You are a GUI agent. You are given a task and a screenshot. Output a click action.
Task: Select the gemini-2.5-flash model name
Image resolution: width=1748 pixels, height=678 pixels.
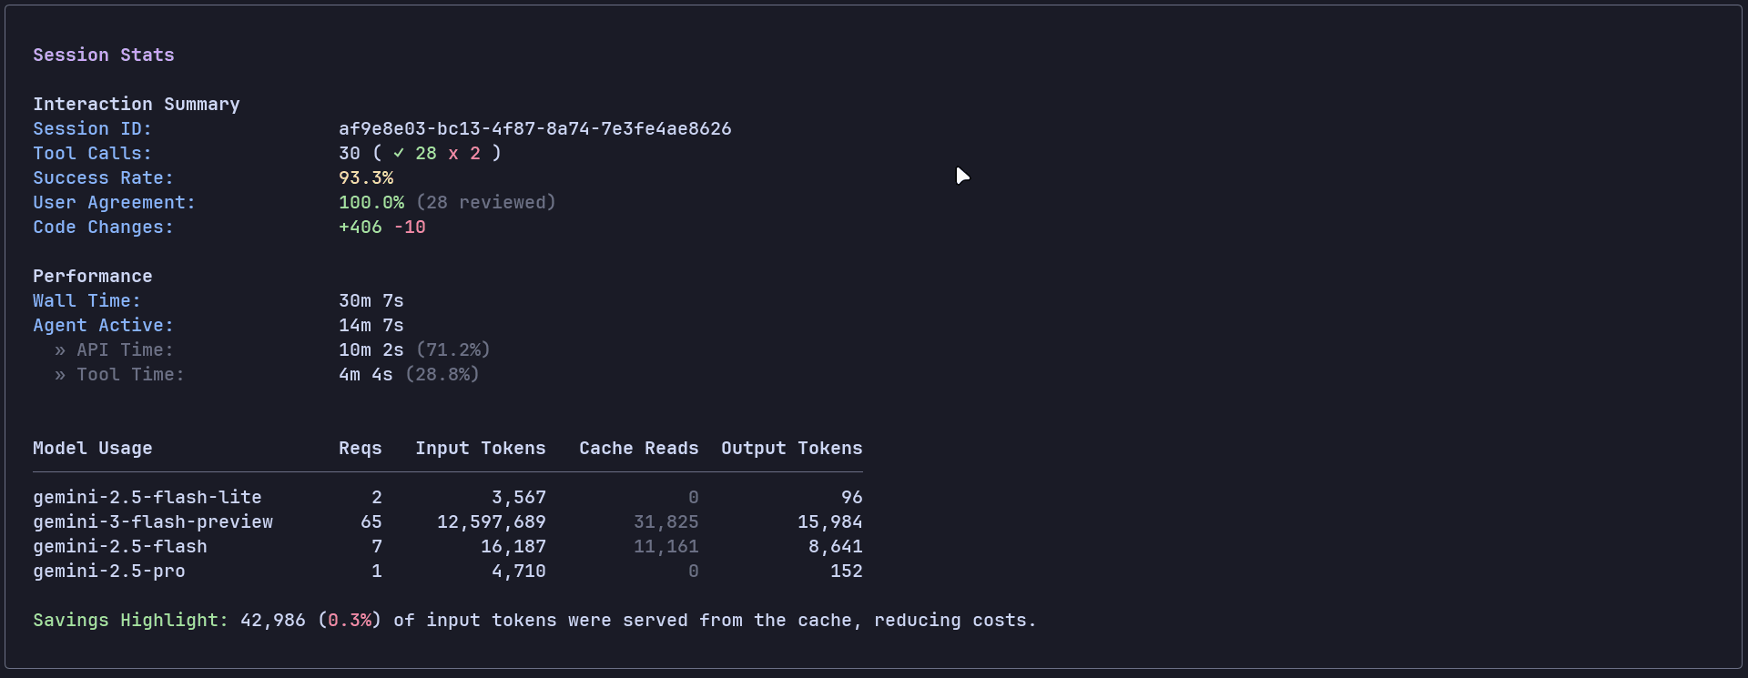tap(120, 546)
